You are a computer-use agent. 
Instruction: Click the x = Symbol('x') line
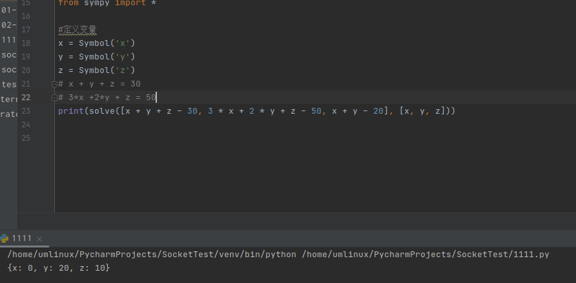click(x=96, y=43)
